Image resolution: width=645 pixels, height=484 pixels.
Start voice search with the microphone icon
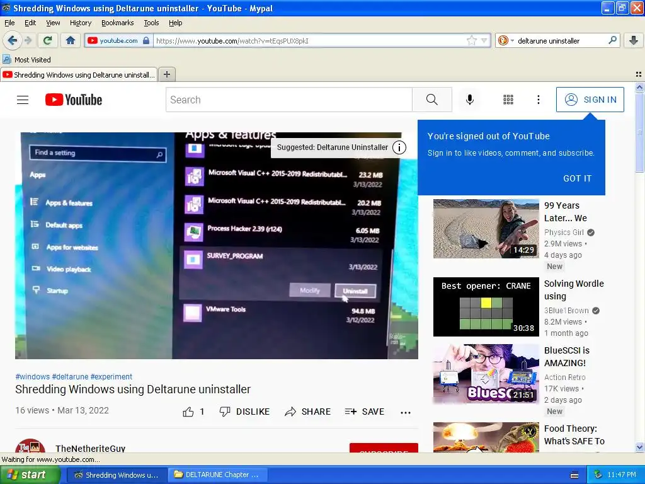(x=470, y=100)
